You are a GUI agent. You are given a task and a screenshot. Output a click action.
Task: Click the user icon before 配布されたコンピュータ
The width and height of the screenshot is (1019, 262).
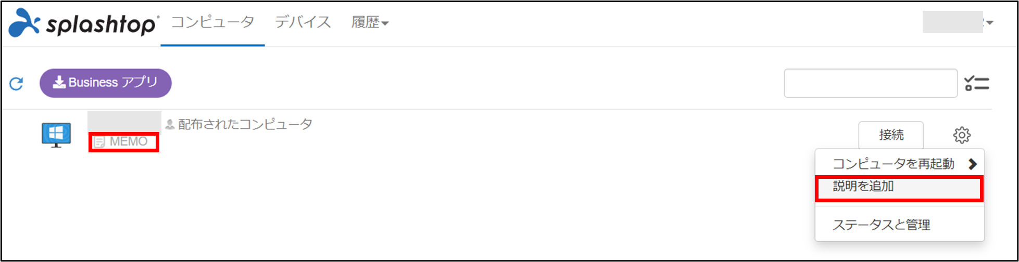click(x=170, y=125)
